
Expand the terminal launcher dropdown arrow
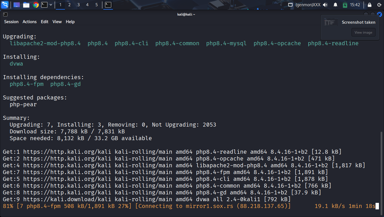(51, 5)
